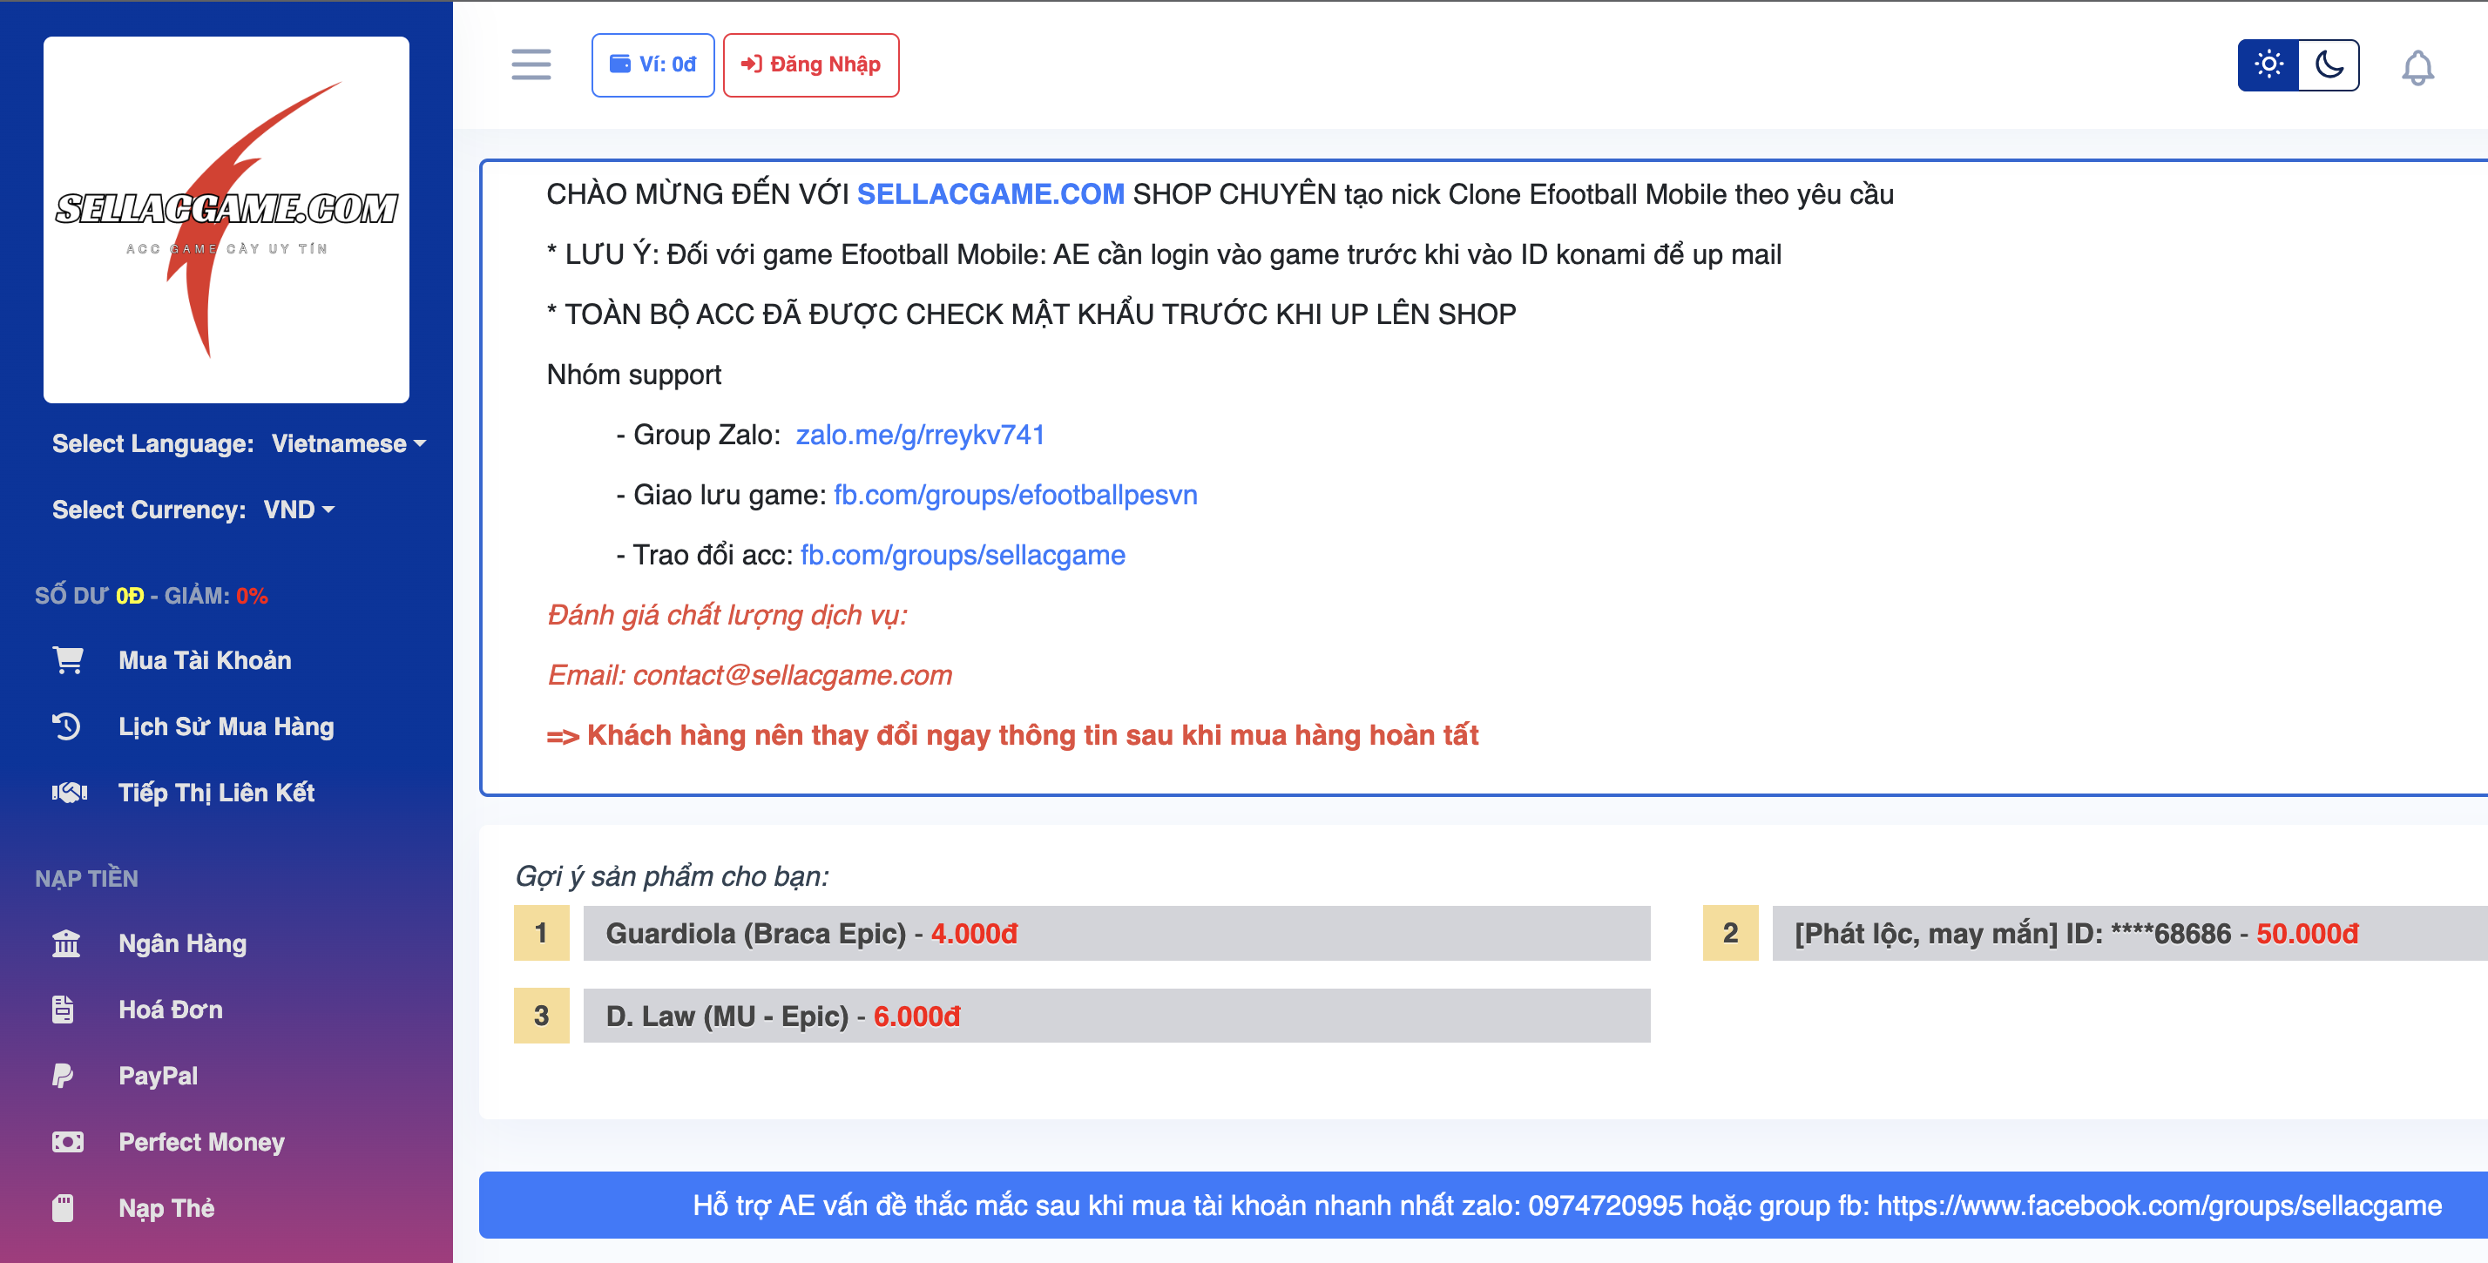Click the affiliate handshake icon

[69, 793]
